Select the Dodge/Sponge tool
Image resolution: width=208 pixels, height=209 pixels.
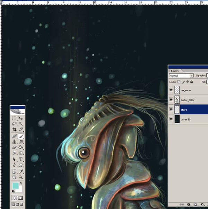pos(21,153)
